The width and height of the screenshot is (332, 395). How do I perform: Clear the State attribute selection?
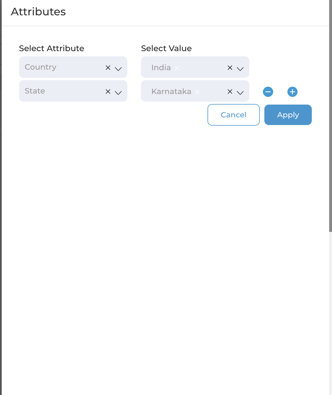click(x=108, y=92)
